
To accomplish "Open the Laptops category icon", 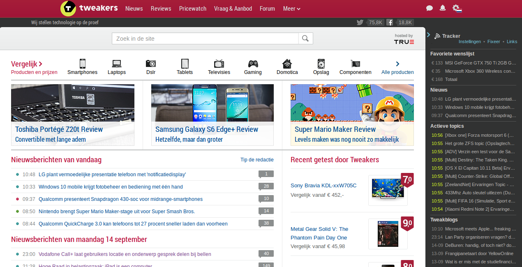I will coord(117,64).
